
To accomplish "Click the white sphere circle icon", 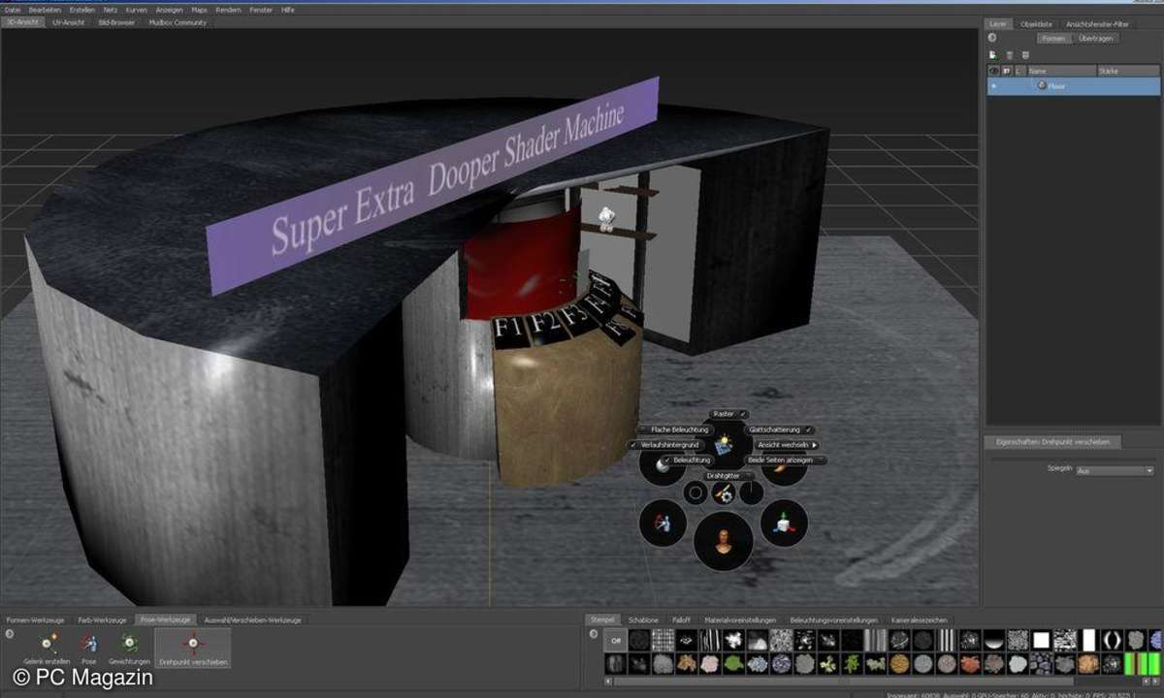I will [662, 466].
